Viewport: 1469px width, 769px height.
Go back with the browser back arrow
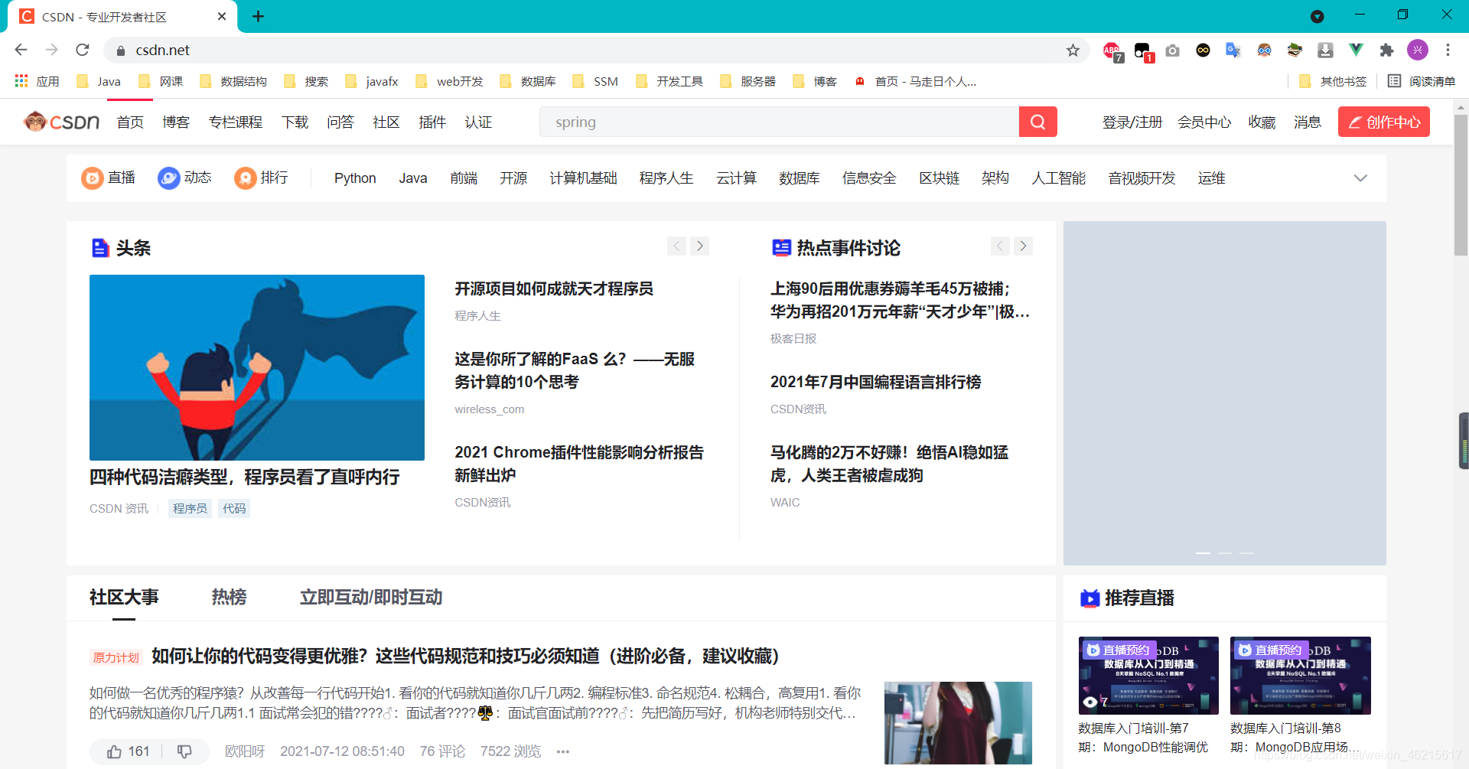[x=21, y=50]
